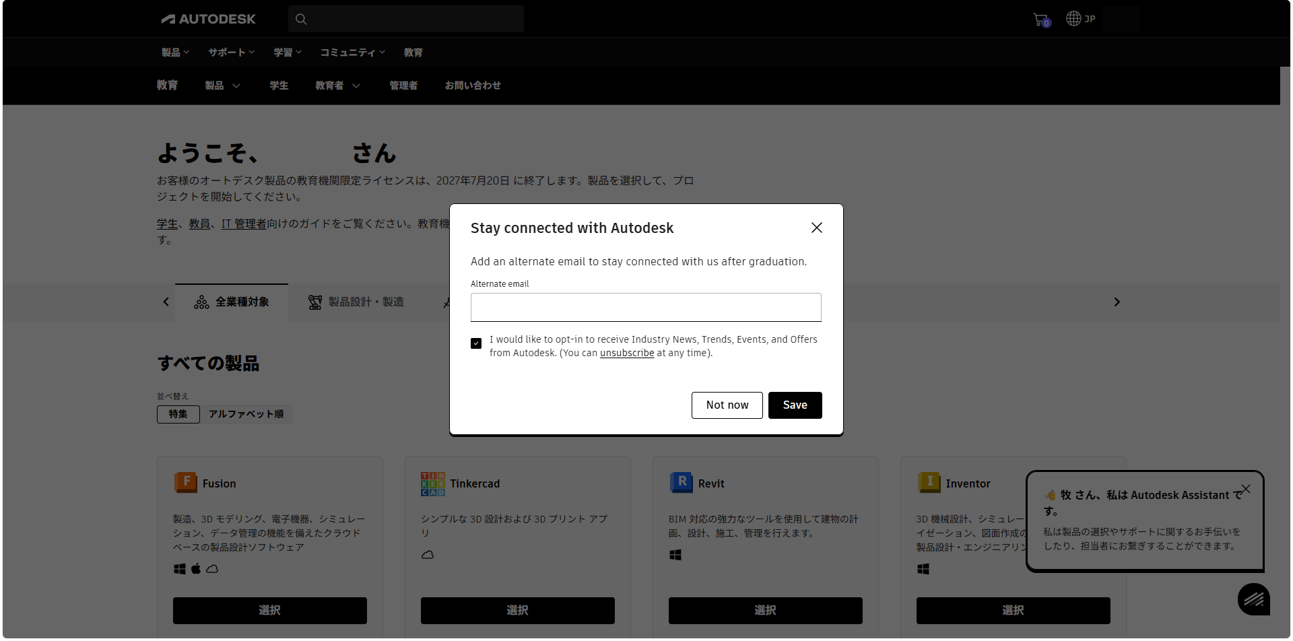1293x641 pixels.
Task: Click the Save button
Action: 795,405
